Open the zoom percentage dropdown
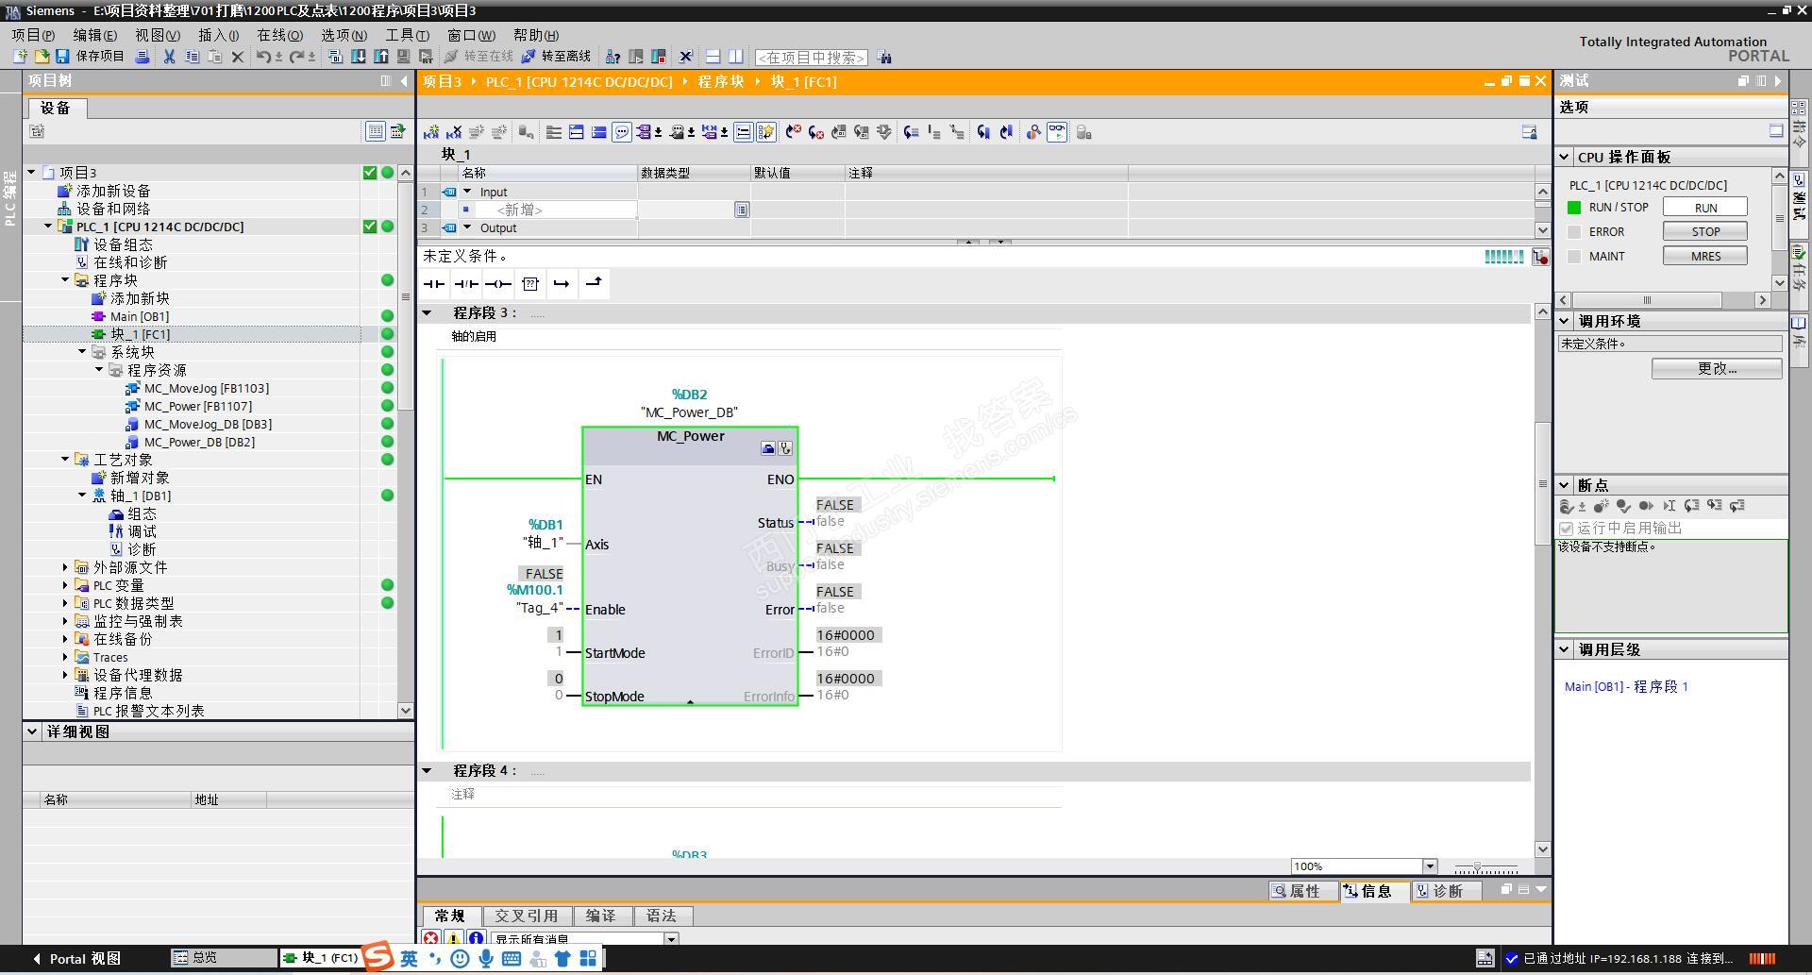1812x975 pixels. pyautogui.click(x=1430, y=866)
